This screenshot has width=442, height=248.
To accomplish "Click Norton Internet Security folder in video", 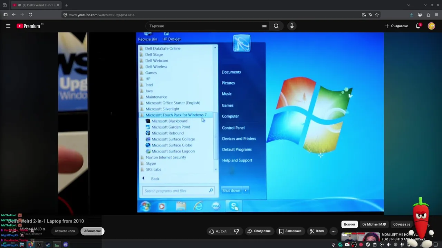I will (x=166, y=157).
